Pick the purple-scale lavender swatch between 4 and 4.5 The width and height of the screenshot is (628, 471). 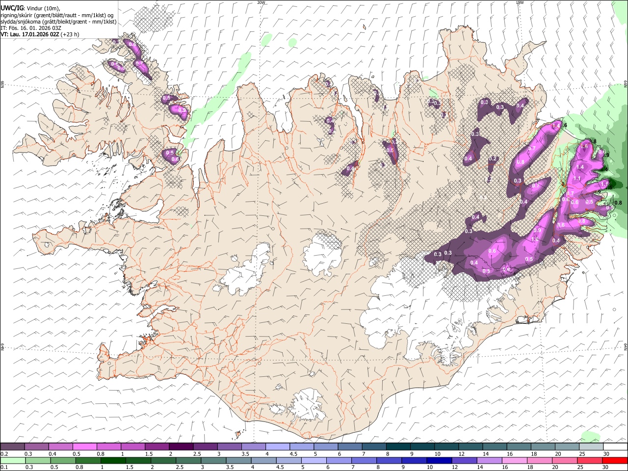tap(277, 446)
